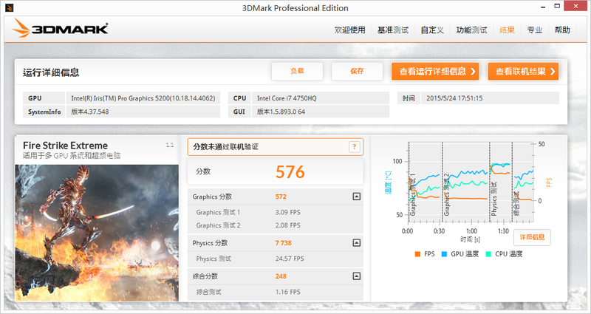Click the question mark help icon

[355, 147]
